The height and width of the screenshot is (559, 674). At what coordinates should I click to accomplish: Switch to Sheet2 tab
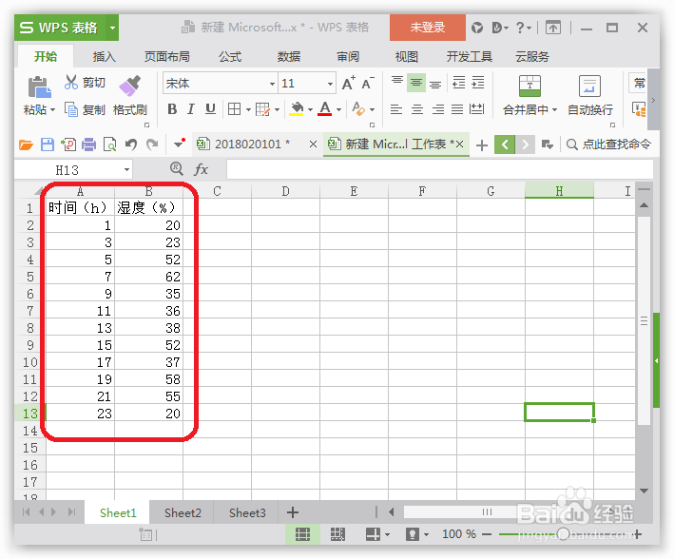point(183,512)
